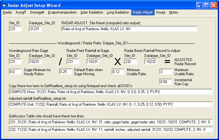Edit the Maximum Usable Ratio field
The image size is (219, 140).
coord(166,72)
